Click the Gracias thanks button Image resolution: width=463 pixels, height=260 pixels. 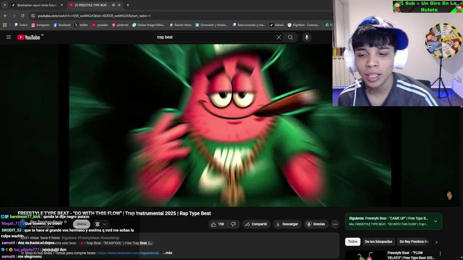pos(315,224)
